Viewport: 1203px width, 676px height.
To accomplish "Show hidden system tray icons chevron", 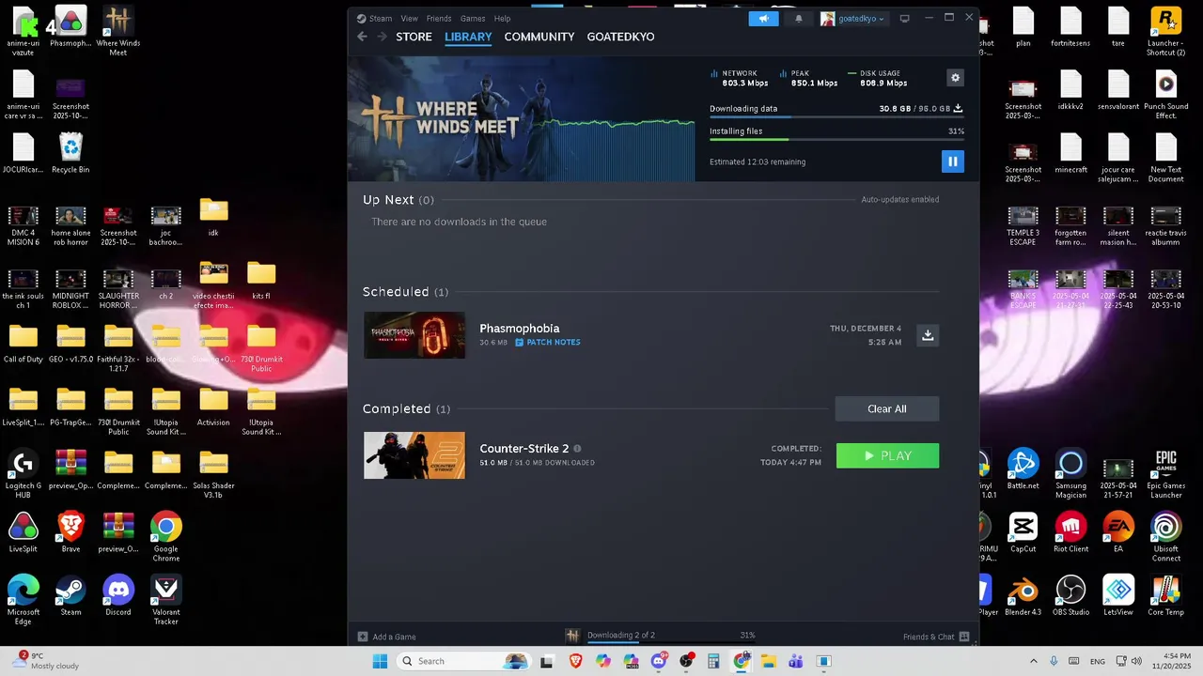I will pos(1033,661).
